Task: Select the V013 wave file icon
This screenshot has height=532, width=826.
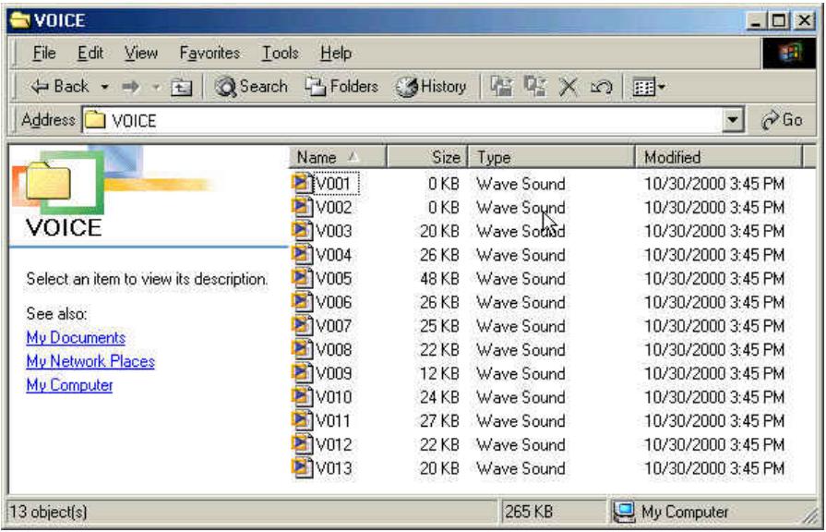Action: pos(301,467)
